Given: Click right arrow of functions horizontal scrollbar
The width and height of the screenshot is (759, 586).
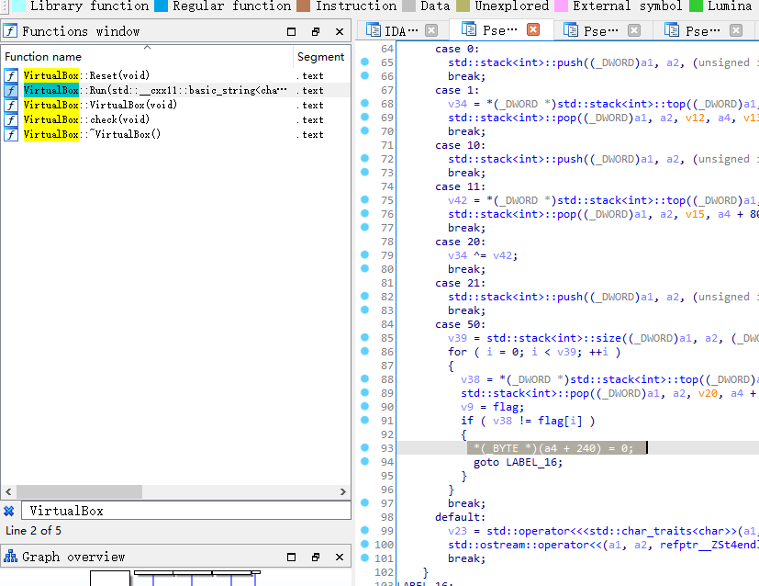Looking at the screenshot, I should point(342,491).
